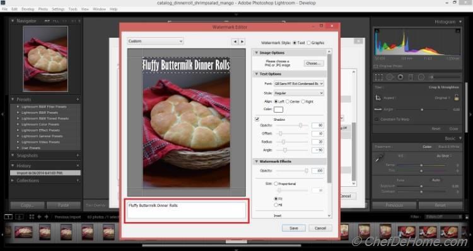
Task: Open the Custom watermark preset dropdown
Action: 155,42
